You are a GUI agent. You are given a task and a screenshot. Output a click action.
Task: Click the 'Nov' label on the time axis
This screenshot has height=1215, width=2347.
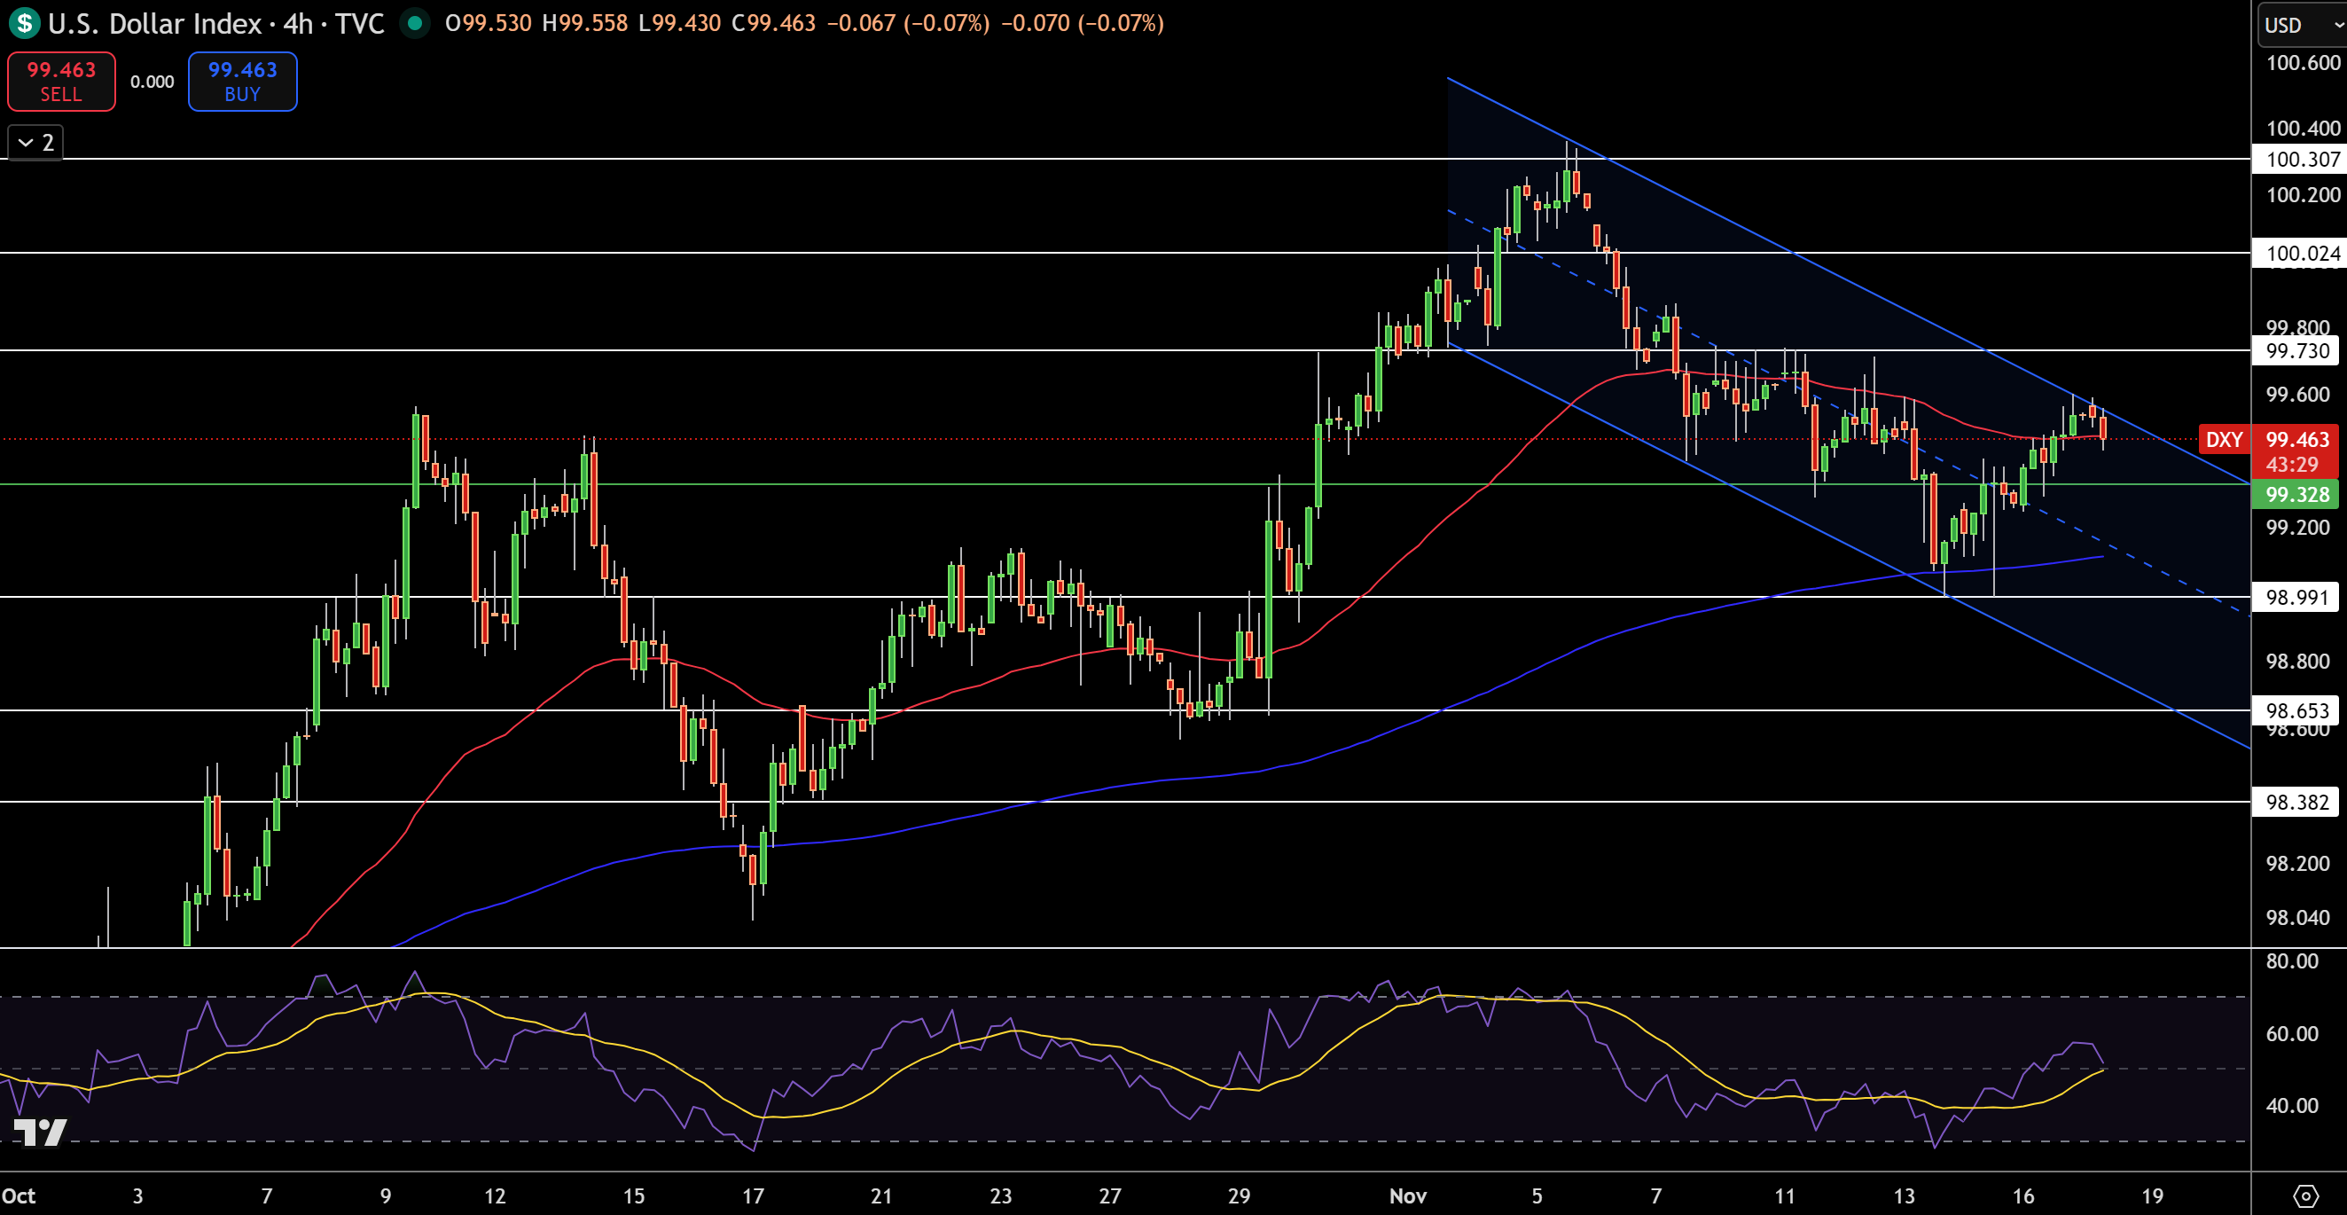click(x=1409, y=1195)
